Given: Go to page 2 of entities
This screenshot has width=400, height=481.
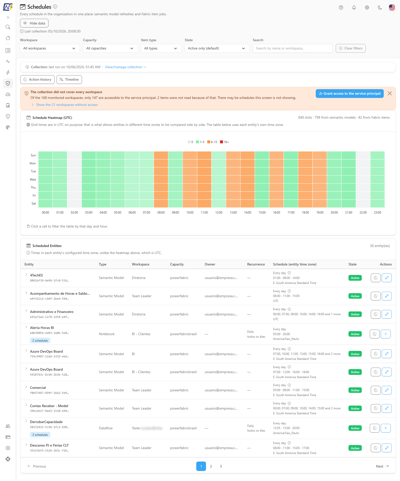Looking at the screenshot, I should click(211, 467).
